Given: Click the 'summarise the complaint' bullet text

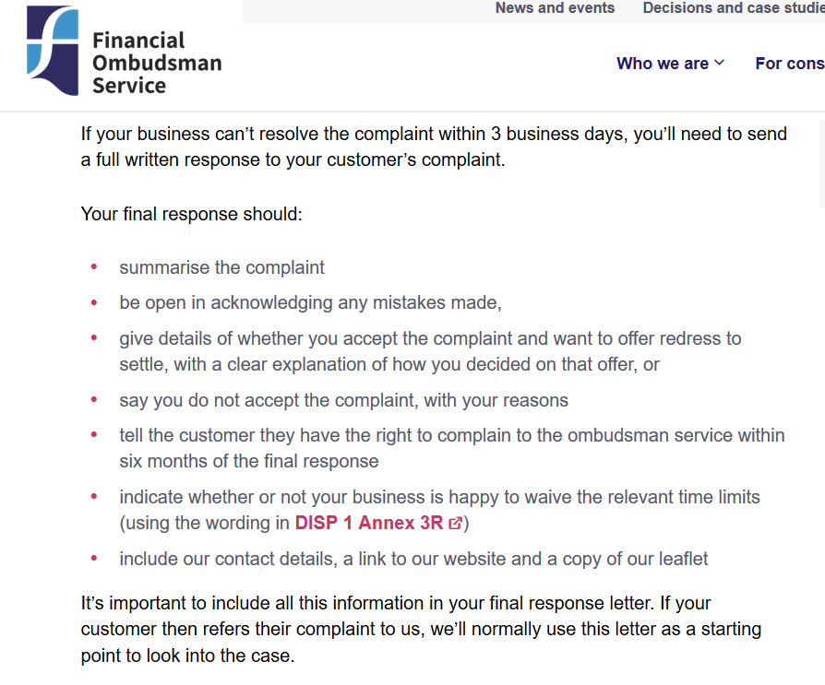Looking at the screenshot, I should (x=221, y=267).
